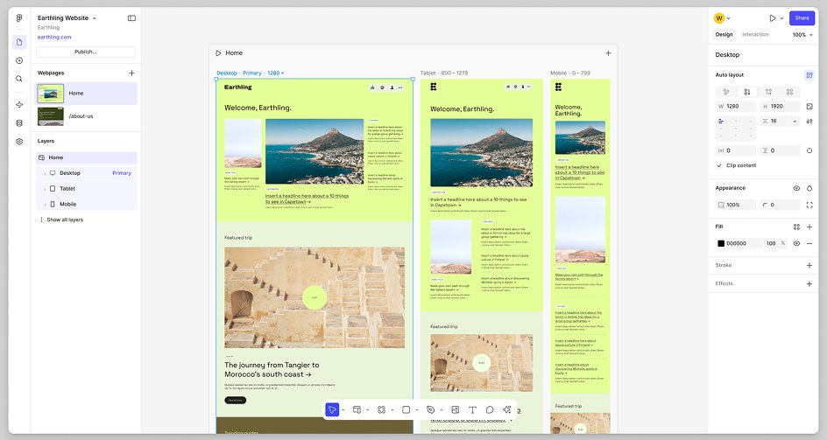Select Desktop Primary breakpoint label
Screen dimensions: 827x440
pos(250,73)
